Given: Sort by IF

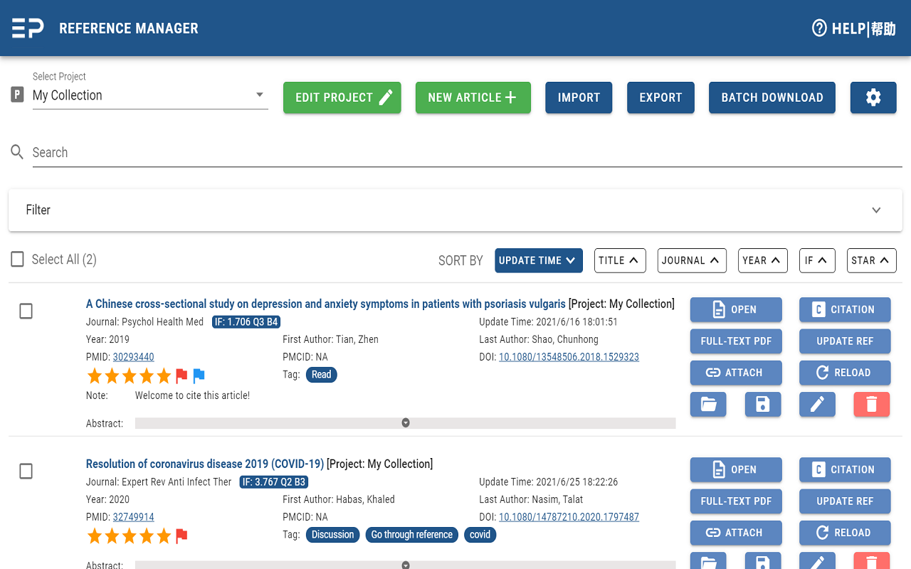Looking at the screenshot, I should coord(817,260).
